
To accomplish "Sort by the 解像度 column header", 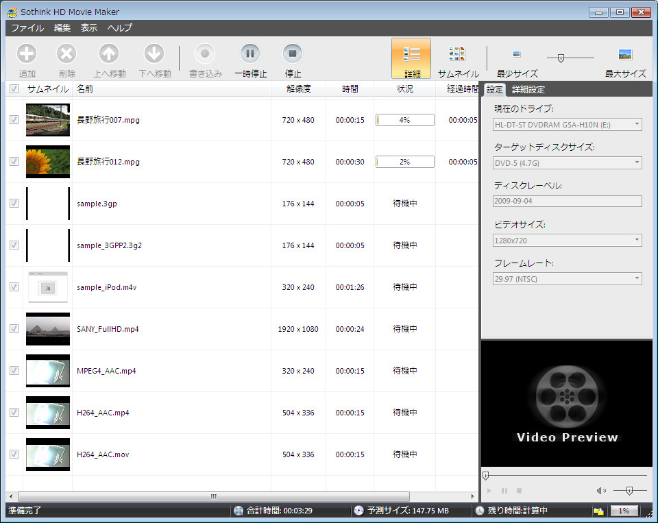I will point(298,89).
